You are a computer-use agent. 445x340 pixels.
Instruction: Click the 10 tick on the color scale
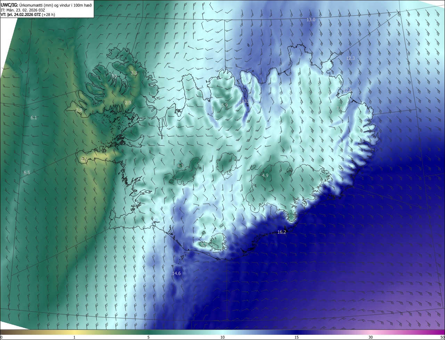(x=222, y=337)
